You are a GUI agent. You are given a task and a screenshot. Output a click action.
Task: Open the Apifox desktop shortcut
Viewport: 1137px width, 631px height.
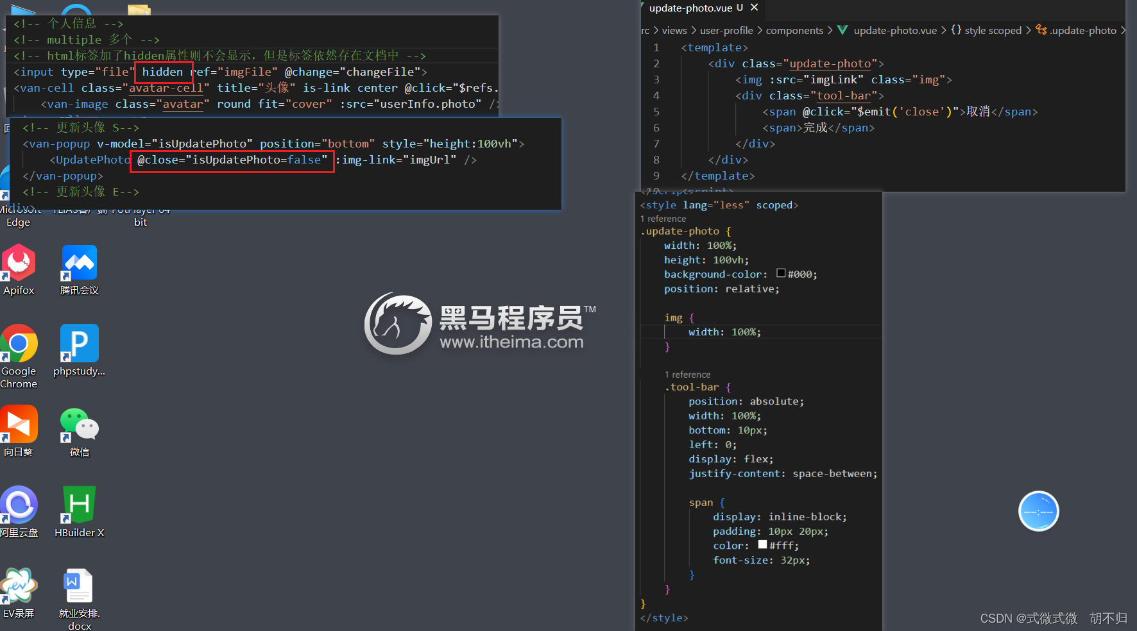click(19, 269)
